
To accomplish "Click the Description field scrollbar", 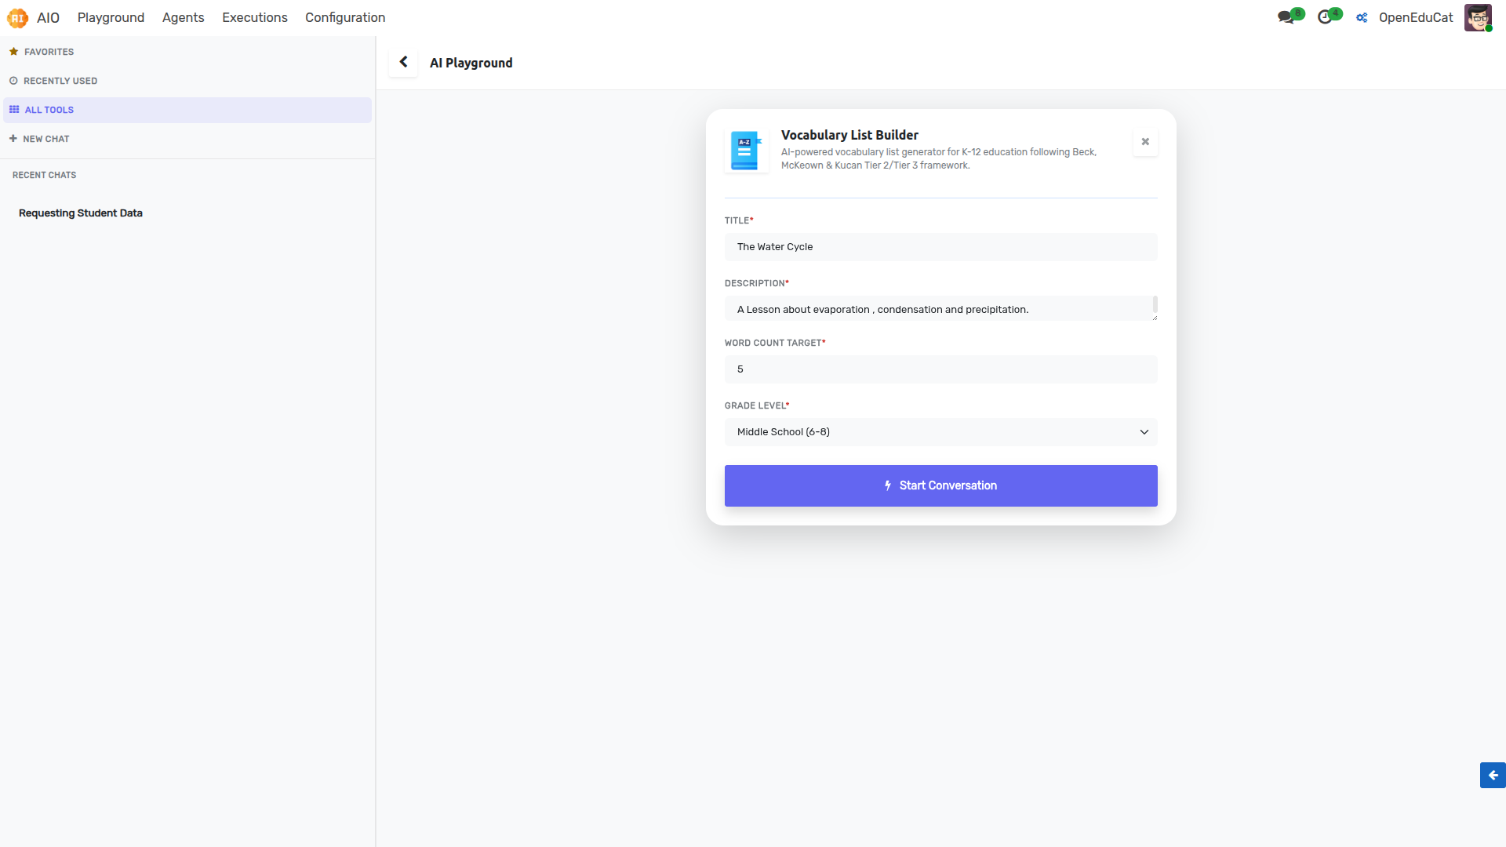I will pyautogui.click(x=1155, y=304).
